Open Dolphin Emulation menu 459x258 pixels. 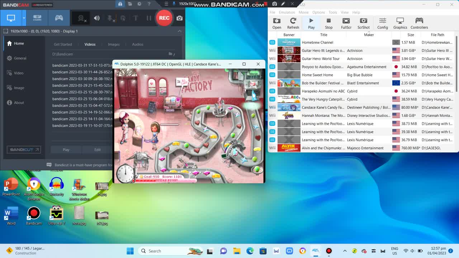[287, 12]
